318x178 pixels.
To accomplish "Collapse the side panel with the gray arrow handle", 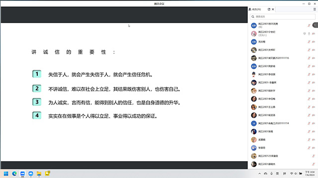I will click(316, 25).
